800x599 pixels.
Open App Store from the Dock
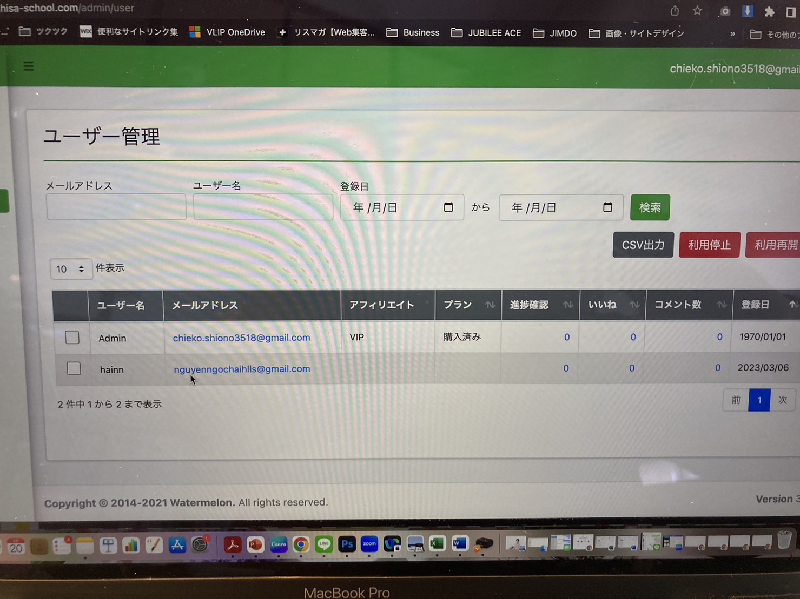[x=177, y=545]
